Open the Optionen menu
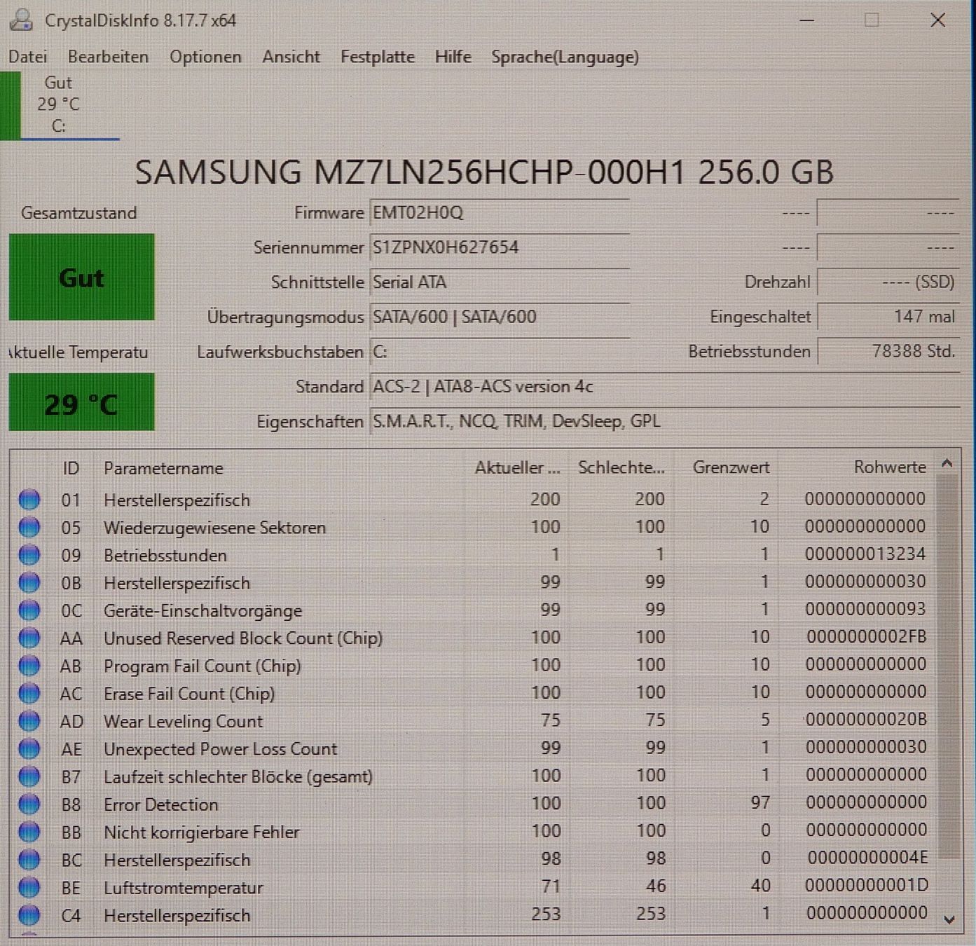 point(205,57)
